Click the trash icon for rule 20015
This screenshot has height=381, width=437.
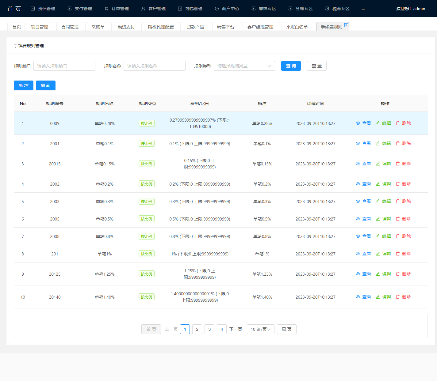pyautogui.click(x=398, y=164)
